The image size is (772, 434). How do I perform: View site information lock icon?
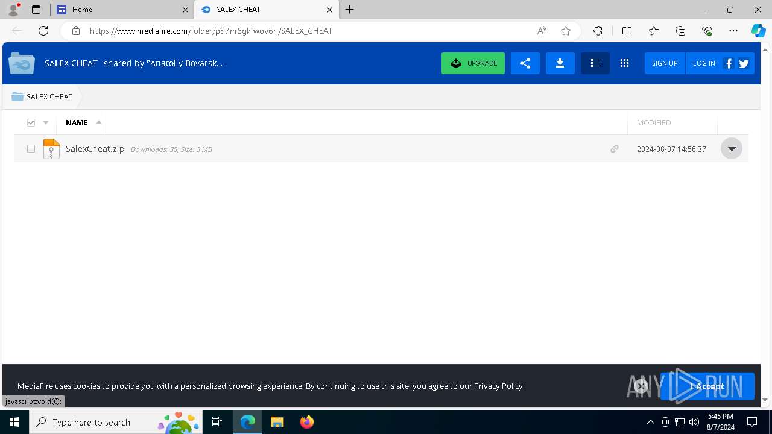(x=75, y=31)
